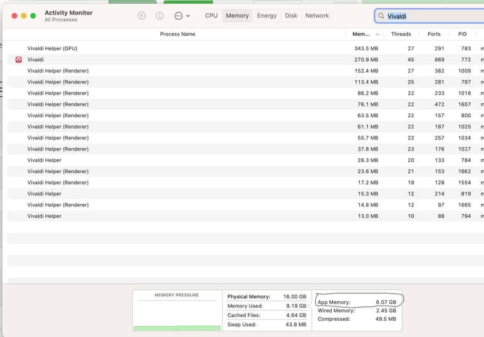Click the Compressed 49.5 MB value
The width and height of the screenshot is (484, 337).
pyautogui.click(x=385, y=319)
